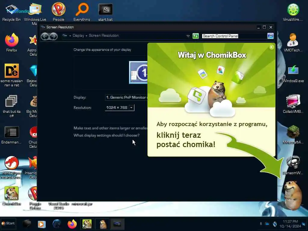Select monitor 1 display thumbnail
The image size is (308, 231).
(x=138, y=72)
